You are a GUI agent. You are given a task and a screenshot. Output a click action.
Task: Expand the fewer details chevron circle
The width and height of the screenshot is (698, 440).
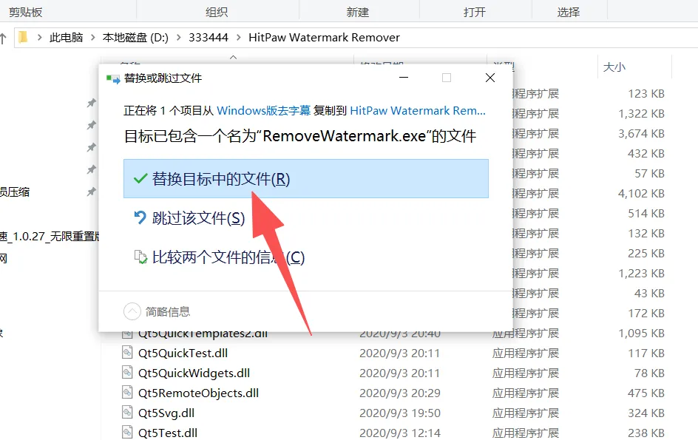tap(132, 312)
